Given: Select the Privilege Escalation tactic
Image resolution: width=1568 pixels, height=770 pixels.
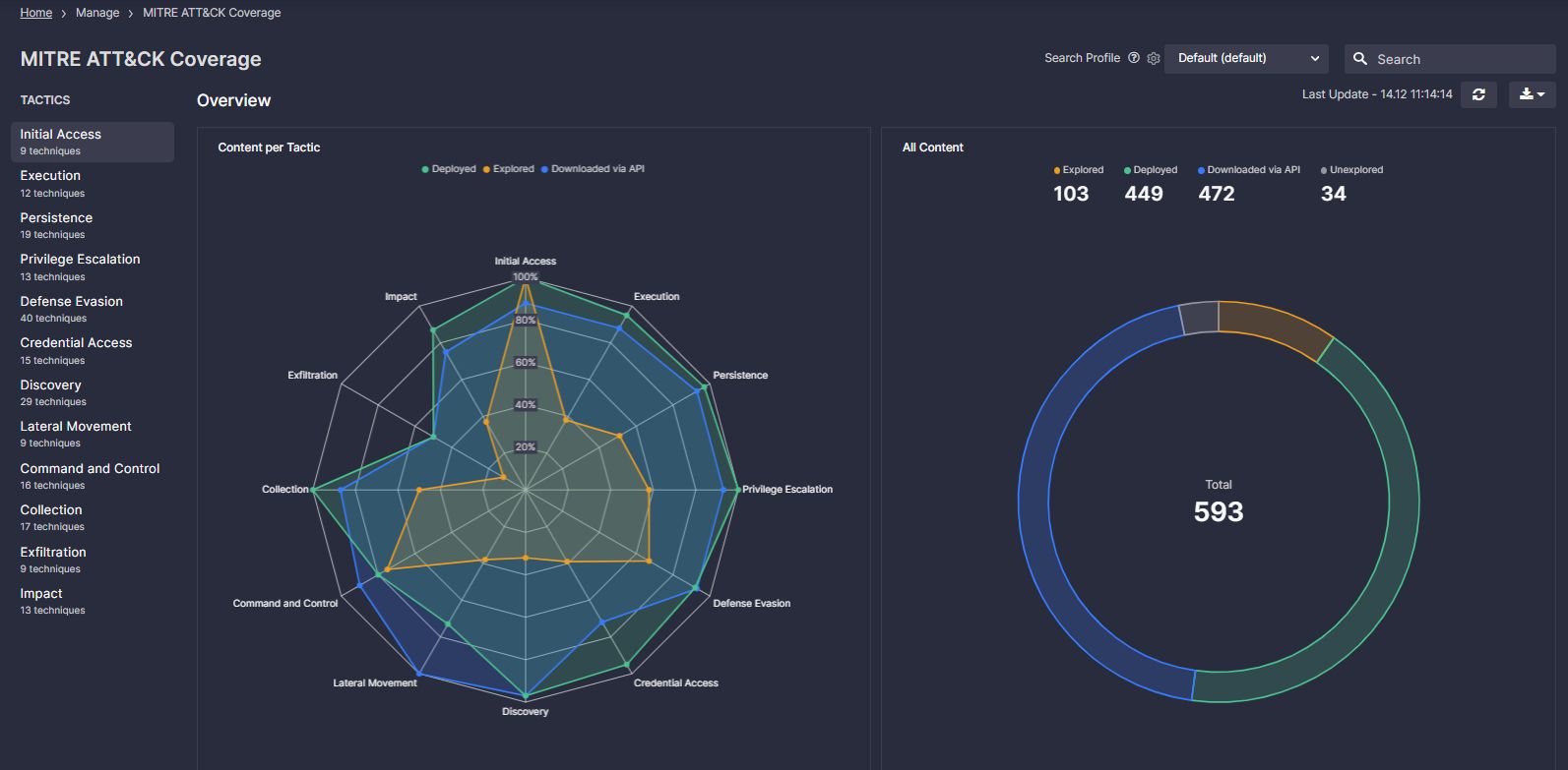Looking at the screenshot, I should click(93, 267).
